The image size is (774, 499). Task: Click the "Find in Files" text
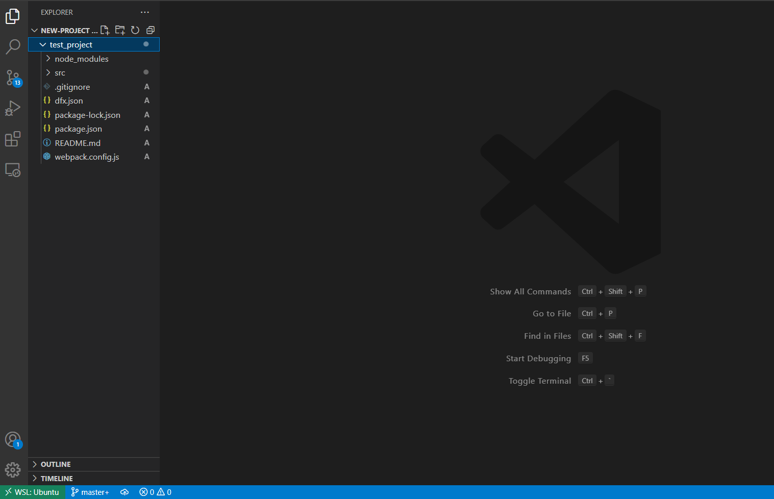(547, 336)
